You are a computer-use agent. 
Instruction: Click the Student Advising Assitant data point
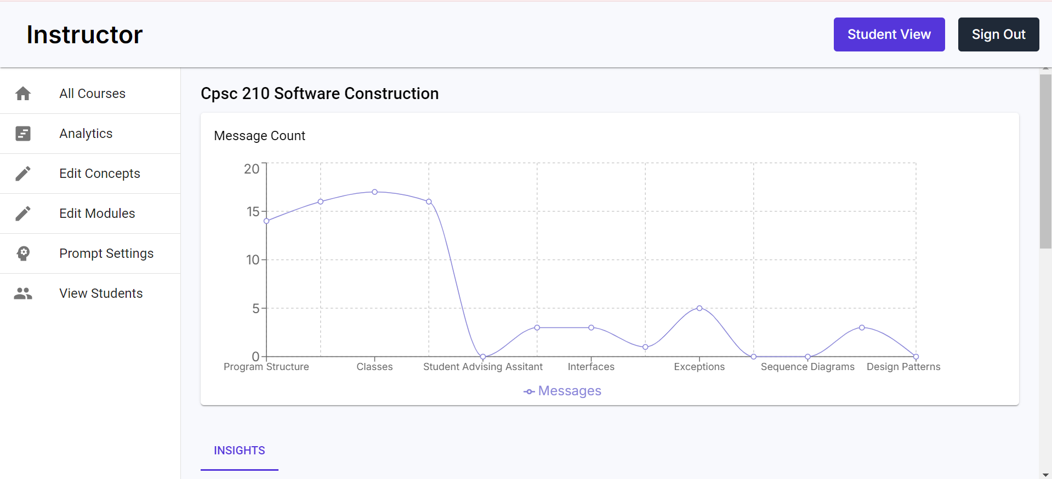pos(483,357)
